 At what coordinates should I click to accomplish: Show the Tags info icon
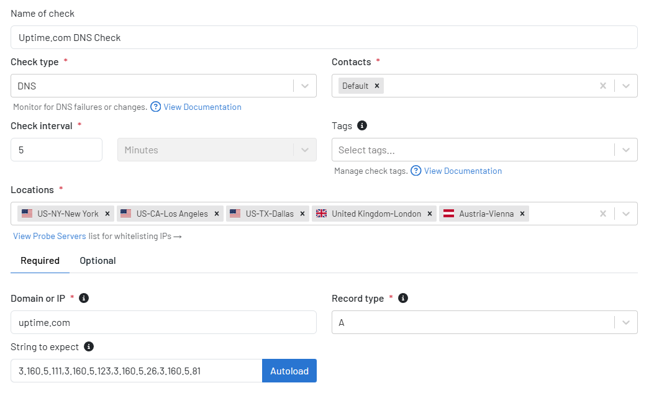[x=362, y=125]
